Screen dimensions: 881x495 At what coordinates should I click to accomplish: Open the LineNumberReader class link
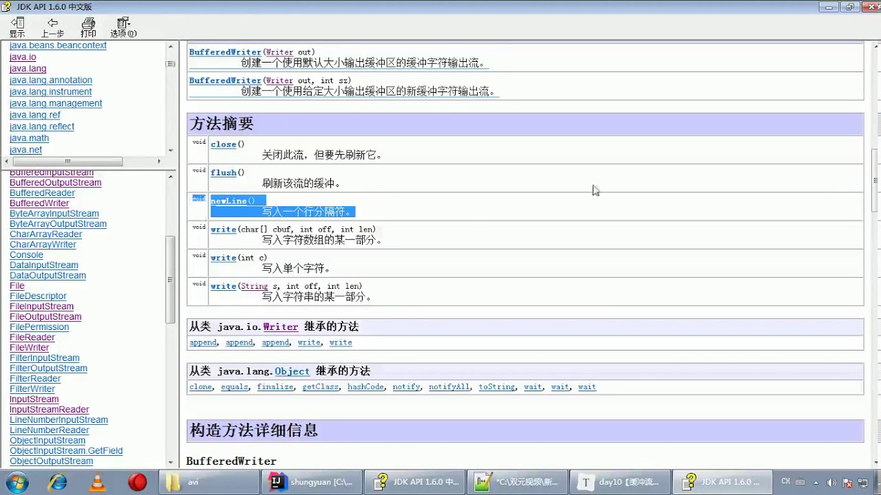click(x=50, y=430)
